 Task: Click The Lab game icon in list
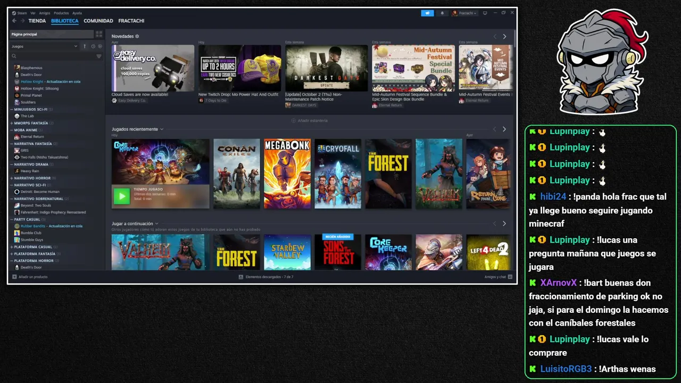click(17, 116)
